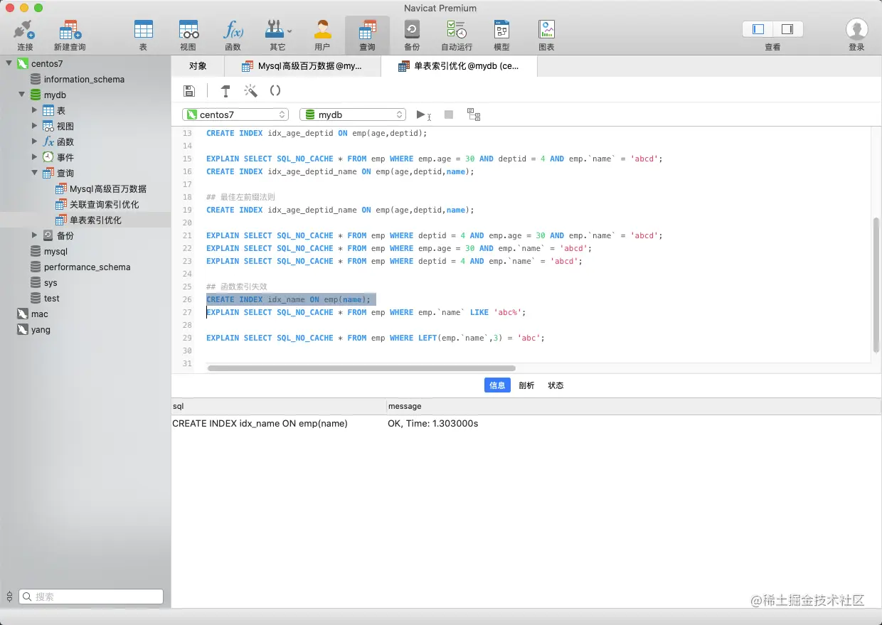The image size is (882, 625).
Task: Open the centos7 connection dropdown
Action: click(x=235, y=114)
